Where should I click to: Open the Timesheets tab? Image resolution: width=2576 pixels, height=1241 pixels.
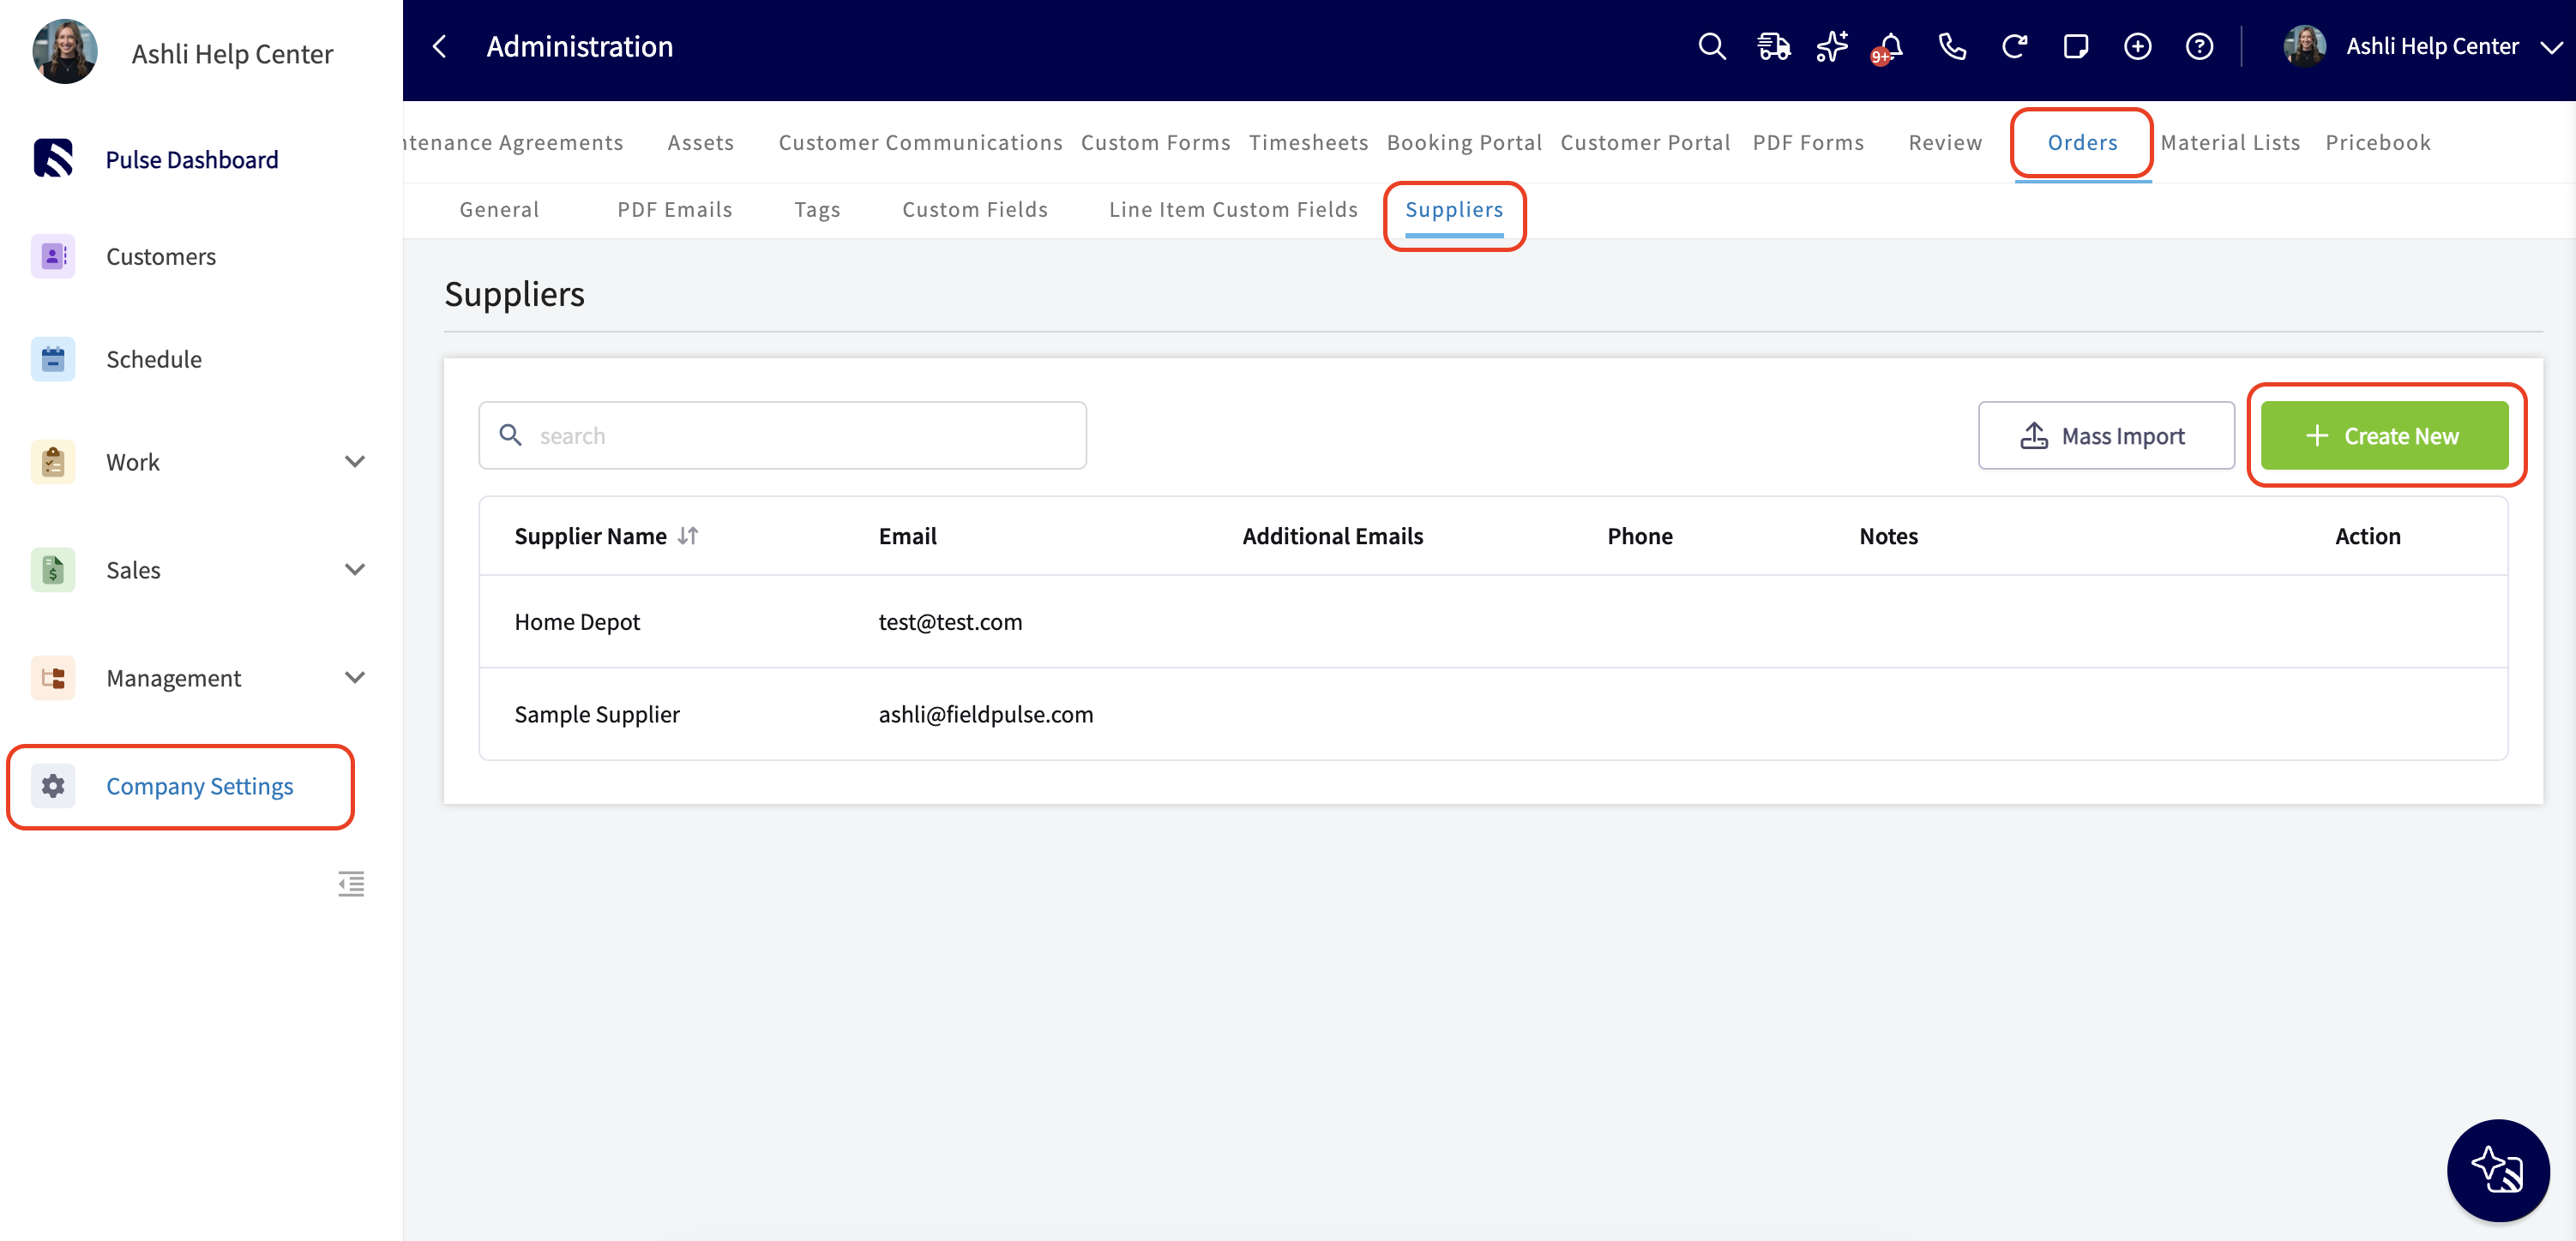point(1308,142)
